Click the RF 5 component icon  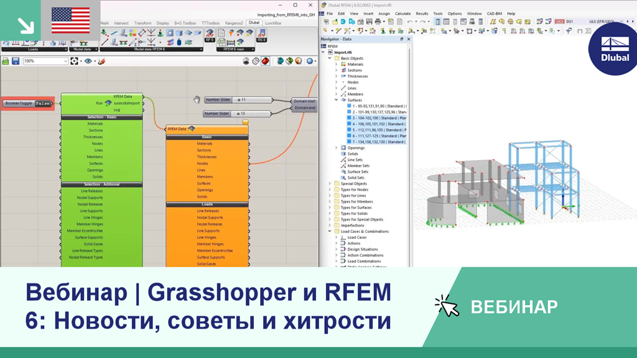coord(210,35)
